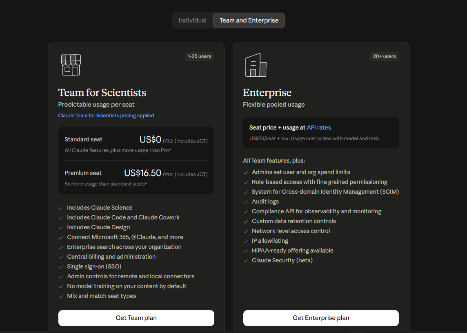Click the checkmark beside Includes Claude Design
Viewport: 467px width, 333px height.
[x=61, y=228]
